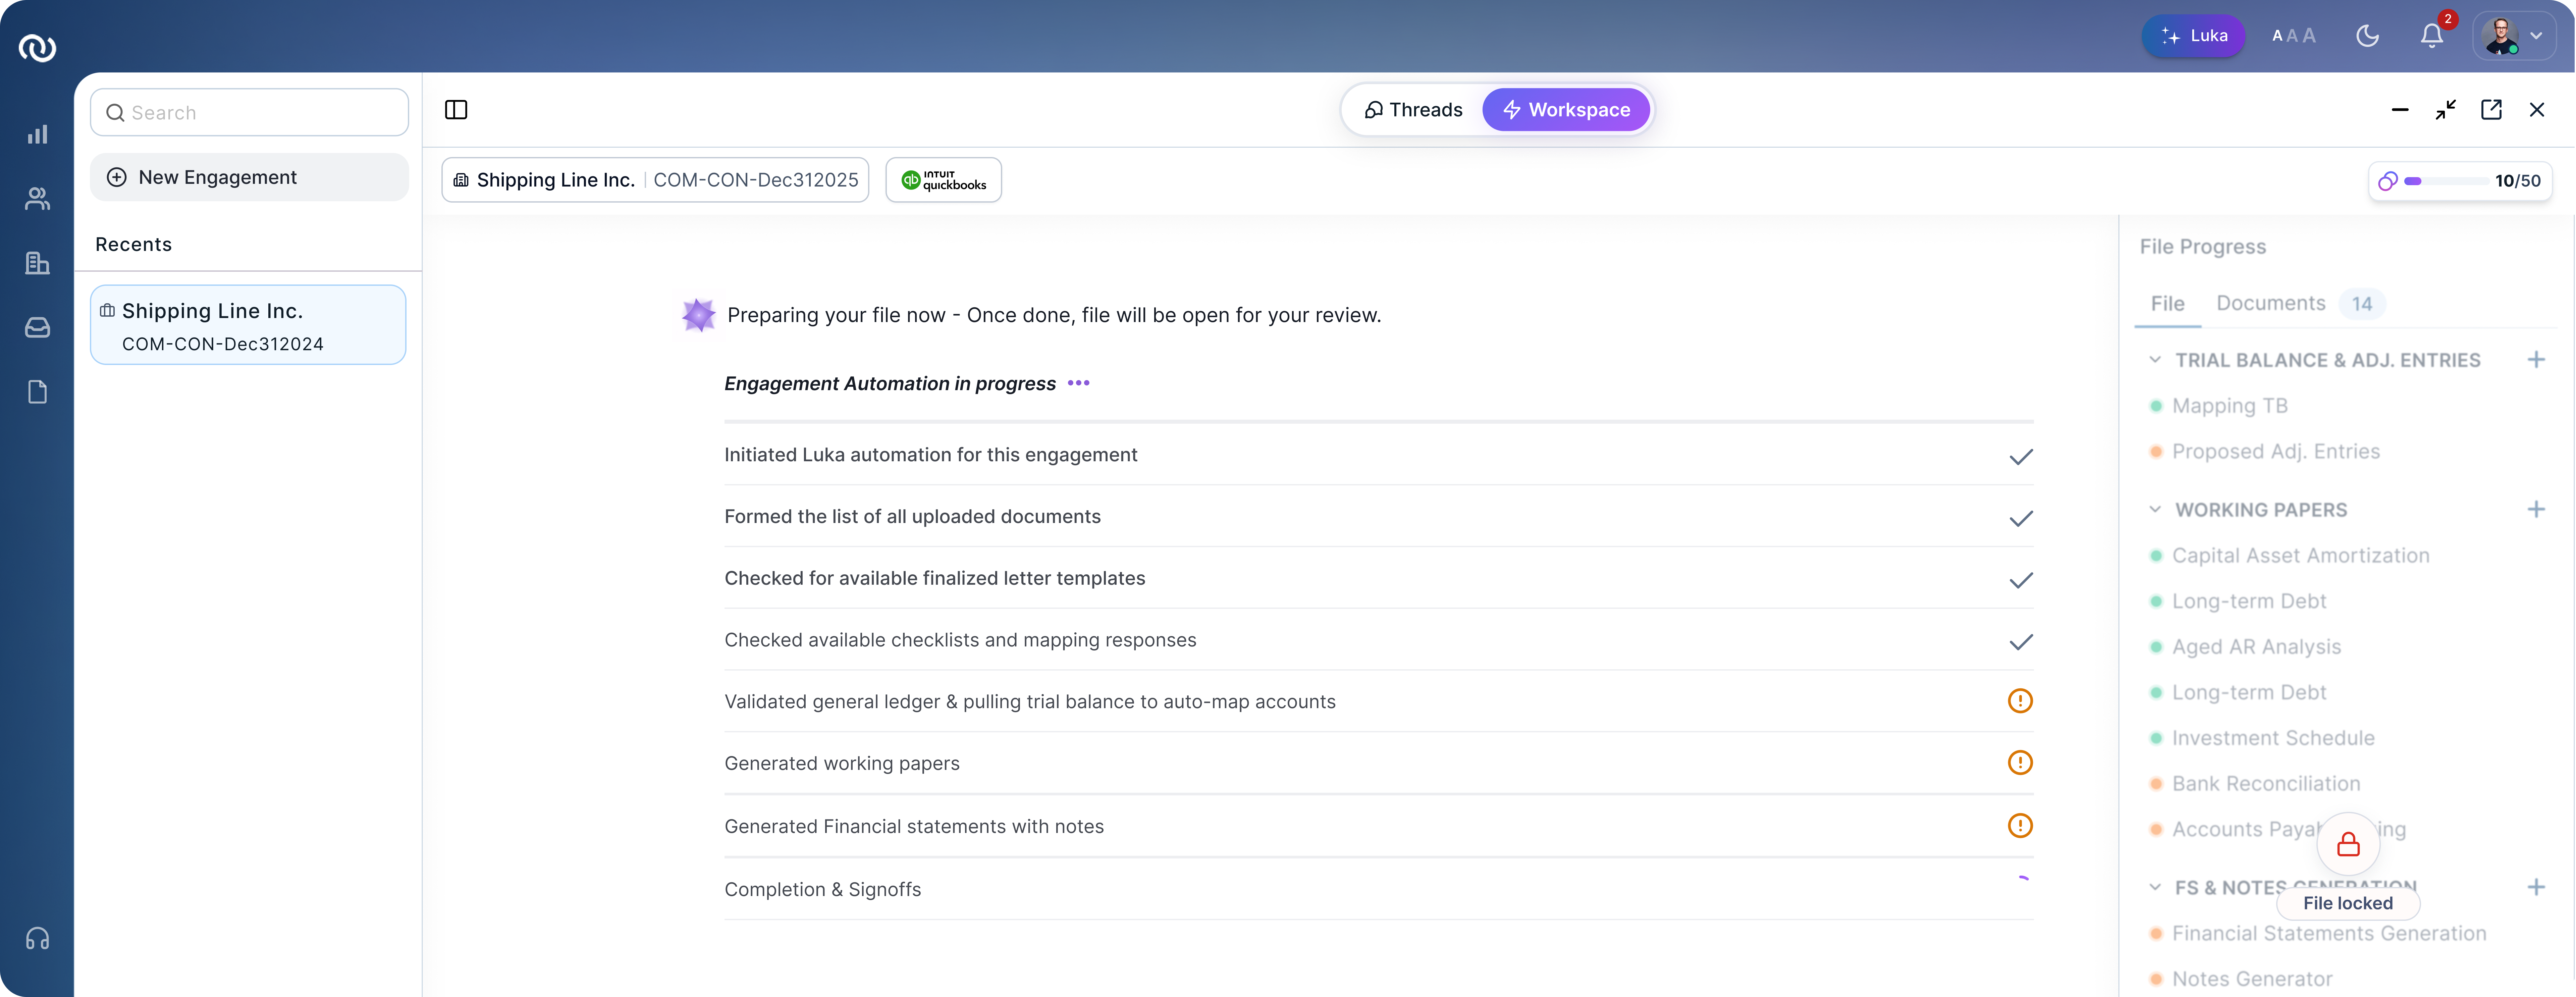This screenshot has height=997, width=2576.
Task: Open the user profile avatar menu
Action: click(x=2514, y=36)
